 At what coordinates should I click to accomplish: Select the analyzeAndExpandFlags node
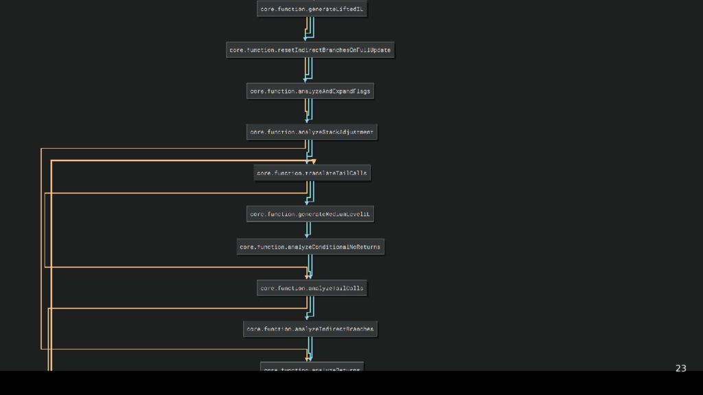coord(310,91)
